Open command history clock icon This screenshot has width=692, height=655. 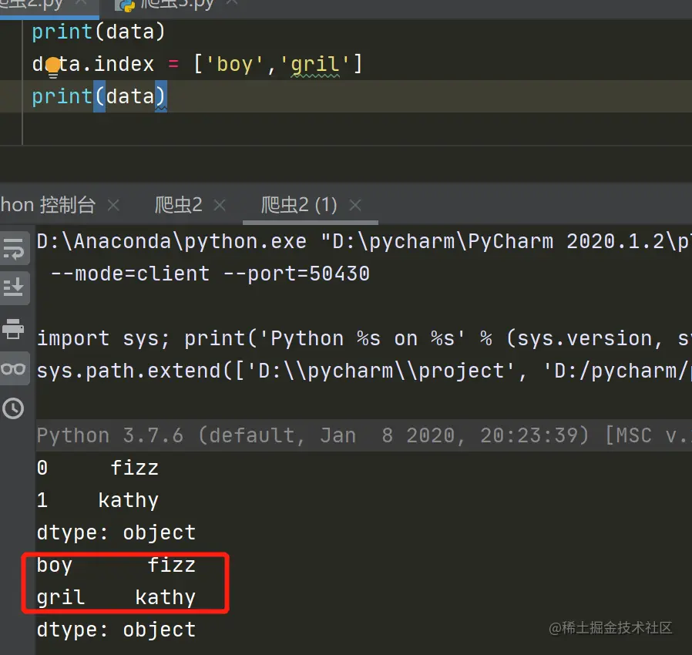(13, 408)
